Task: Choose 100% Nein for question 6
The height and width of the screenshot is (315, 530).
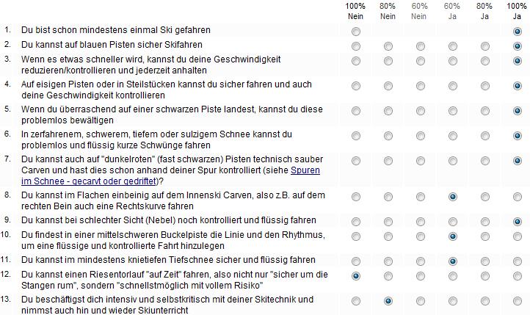Action: pos(356,136)
